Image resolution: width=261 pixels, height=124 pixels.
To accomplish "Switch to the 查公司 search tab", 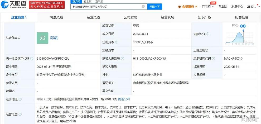I will pos(76,2).
